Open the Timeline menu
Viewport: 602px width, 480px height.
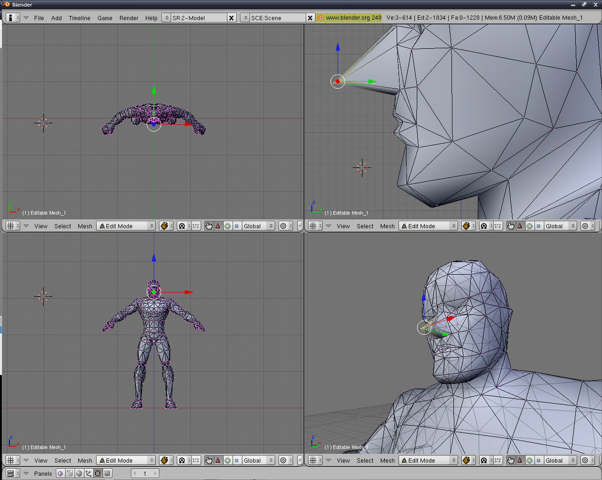pos(79,18)
